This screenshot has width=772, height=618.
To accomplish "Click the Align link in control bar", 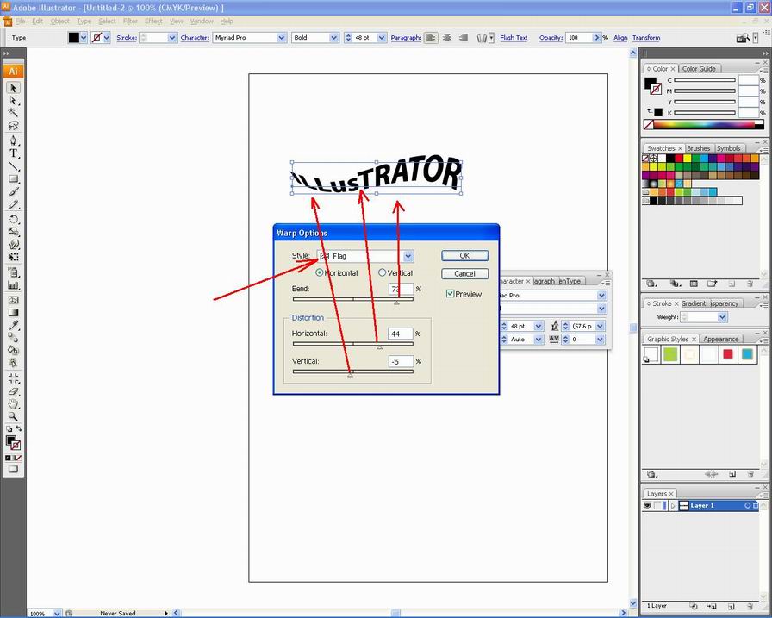I will pos(620,37).
